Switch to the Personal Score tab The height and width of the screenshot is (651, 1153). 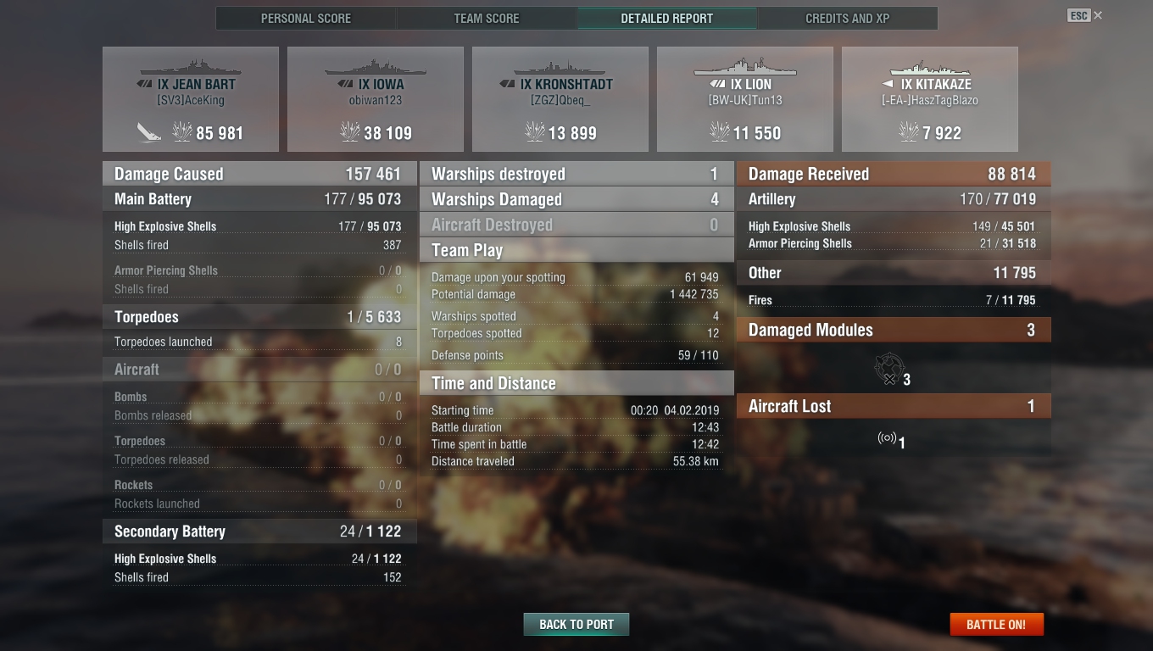[x=306, y=18]
